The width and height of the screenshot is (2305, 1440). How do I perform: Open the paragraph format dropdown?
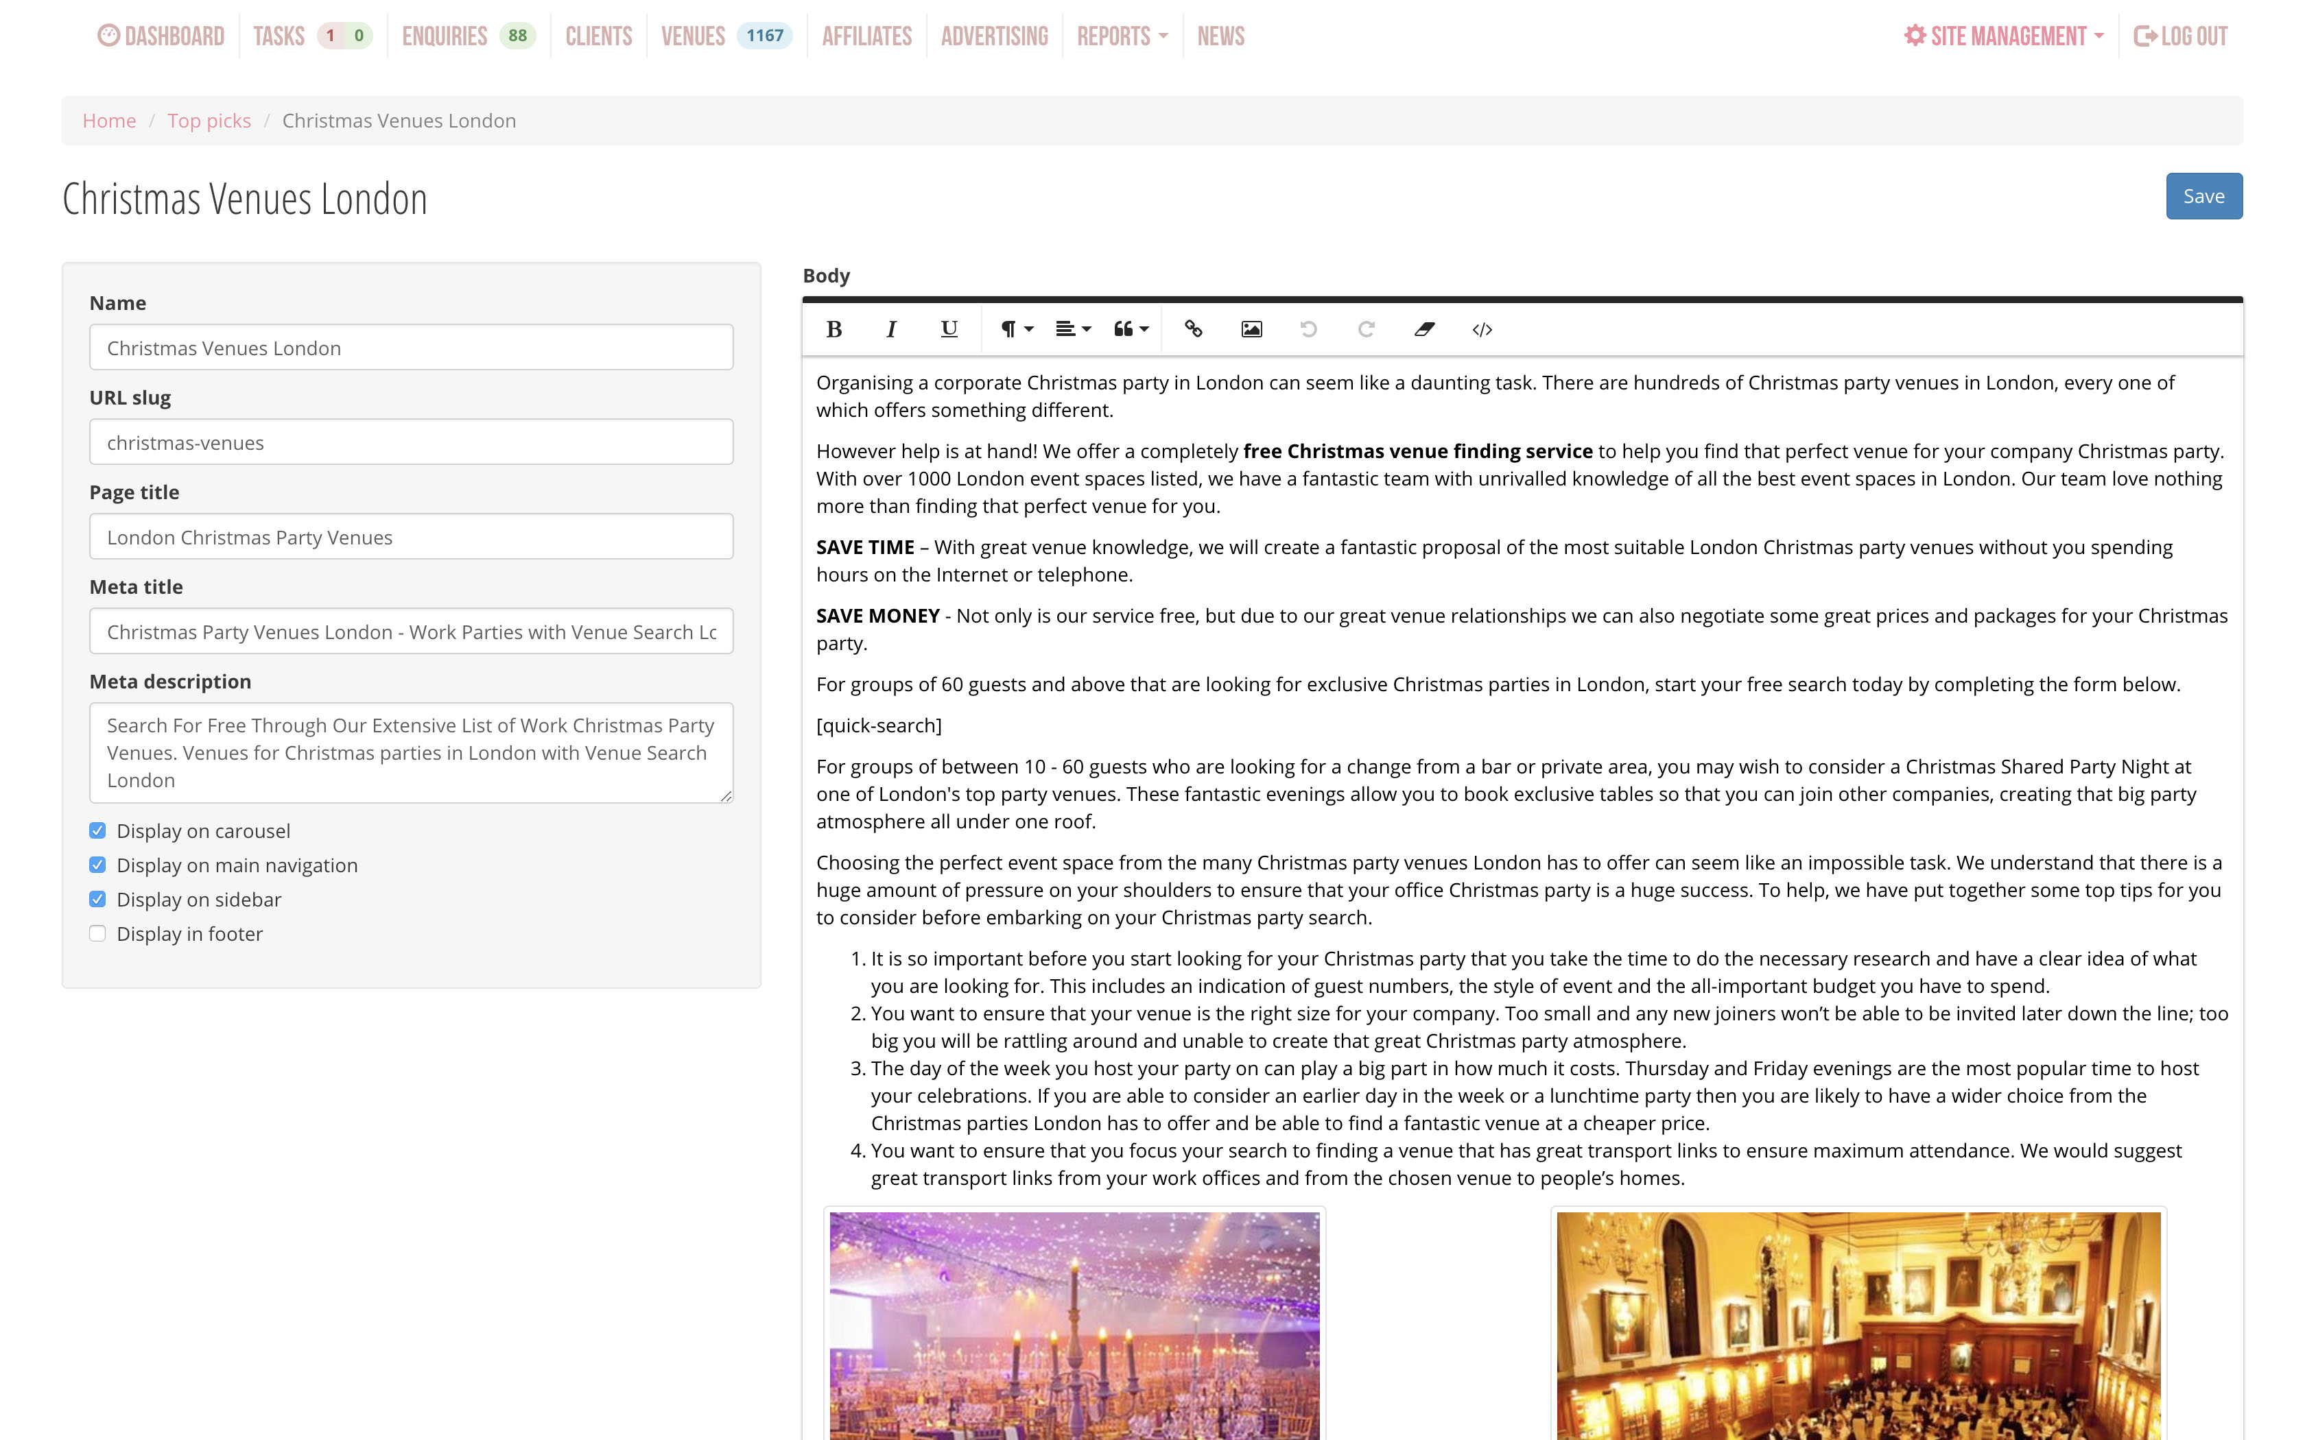pos(1016,330)
